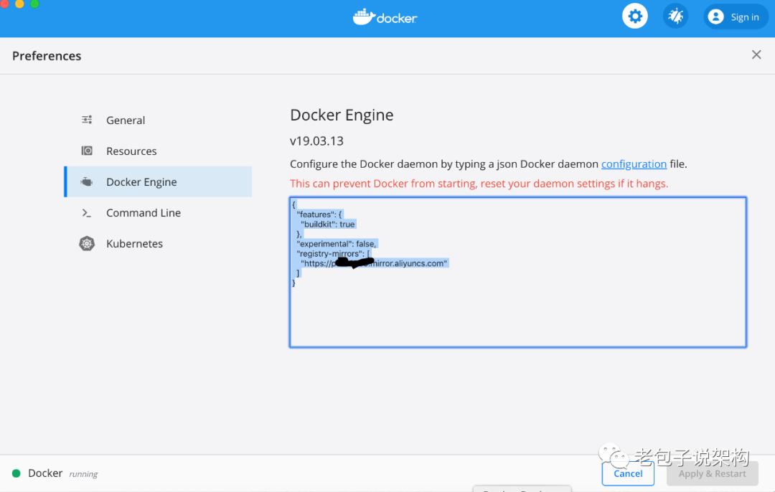Click the user avatar icon
This screenshot has width=775, height=492.
coord(715,16)
